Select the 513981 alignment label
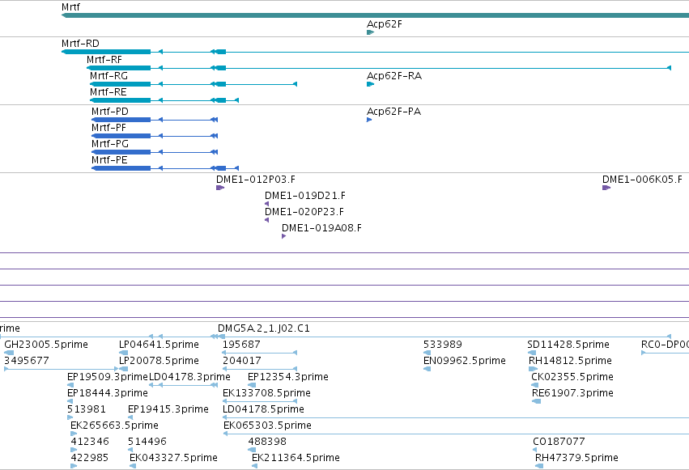The image size is (689, 470). coord(87,409)
